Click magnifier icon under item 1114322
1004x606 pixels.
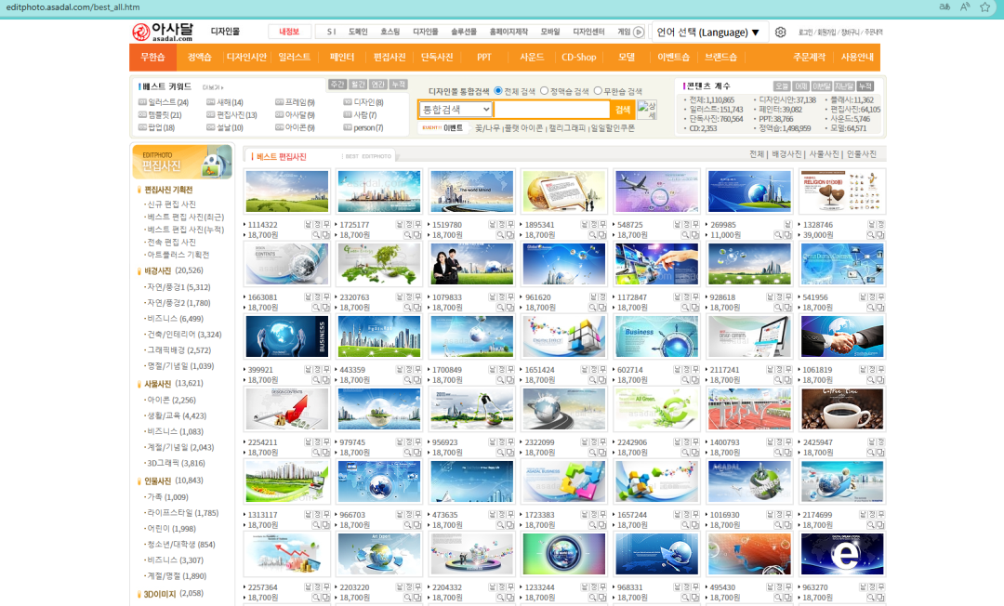tap(316, 235)
